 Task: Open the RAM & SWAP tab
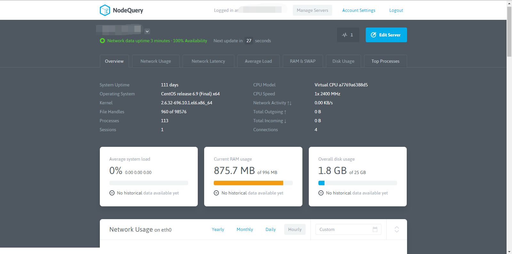point(303,61)
